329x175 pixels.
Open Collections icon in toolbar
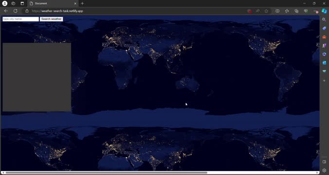[x=296, y=11]
